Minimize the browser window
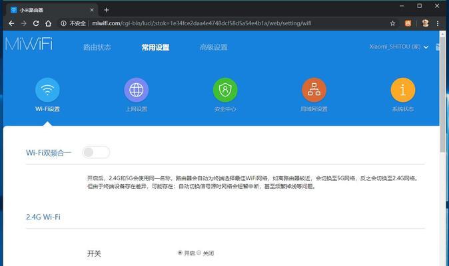 point(402,6)
